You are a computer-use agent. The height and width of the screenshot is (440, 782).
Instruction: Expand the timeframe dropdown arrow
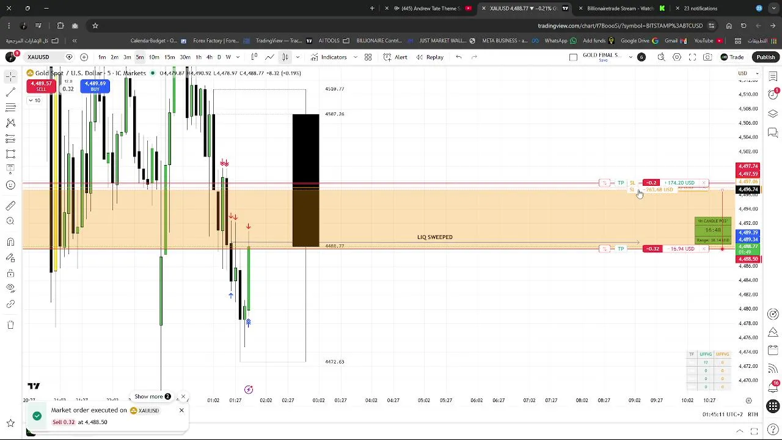(x=238, y=57)
